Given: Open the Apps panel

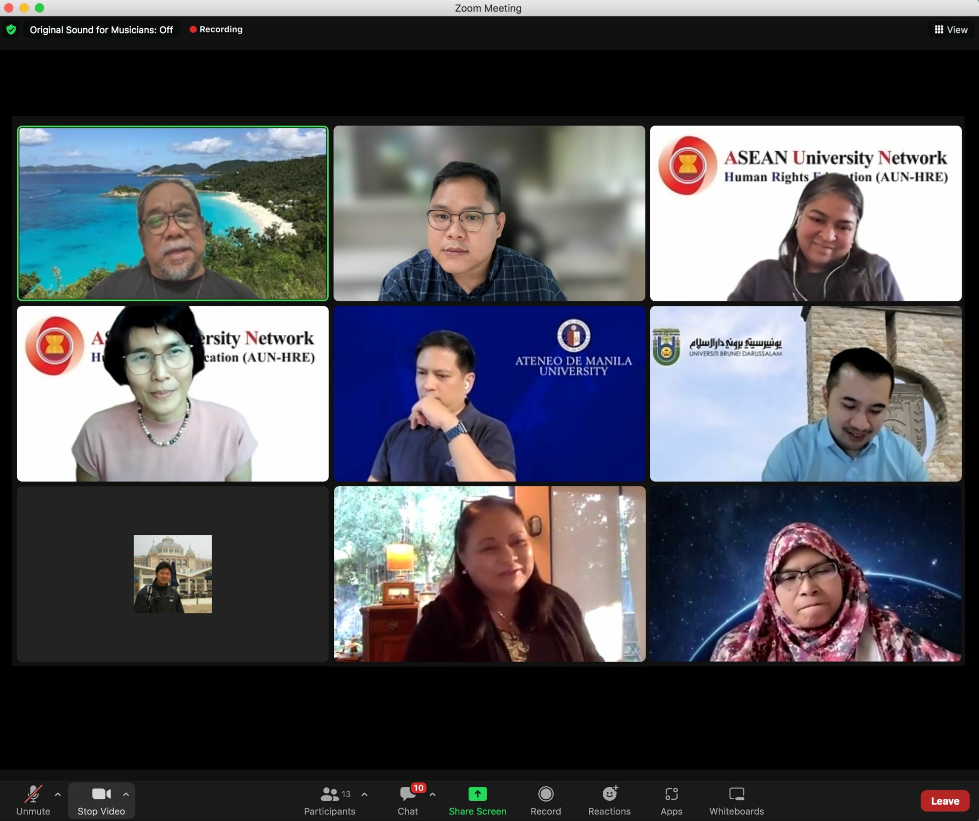Looking at the screenshot, I should point(671,800).
